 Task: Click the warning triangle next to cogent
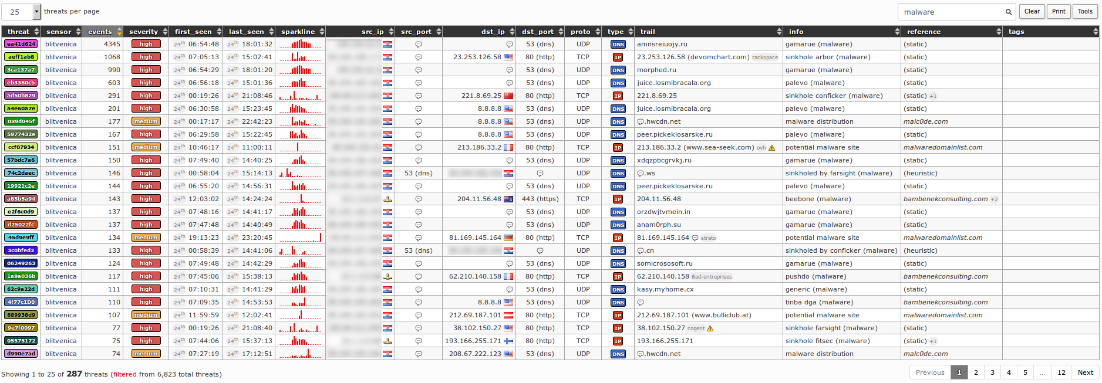[x=710, y=328]
